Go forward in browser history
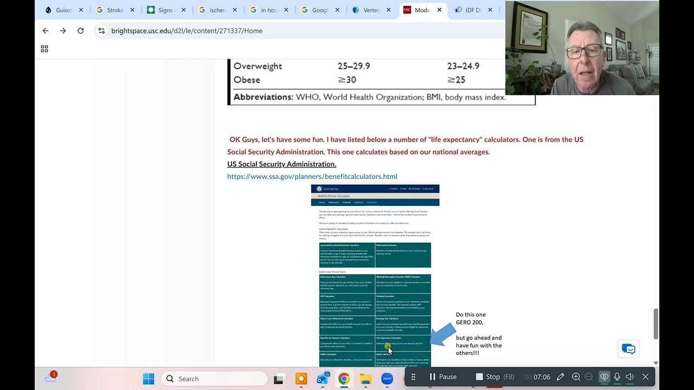Viewport: 694px width, 390px height. pos(63,31)
